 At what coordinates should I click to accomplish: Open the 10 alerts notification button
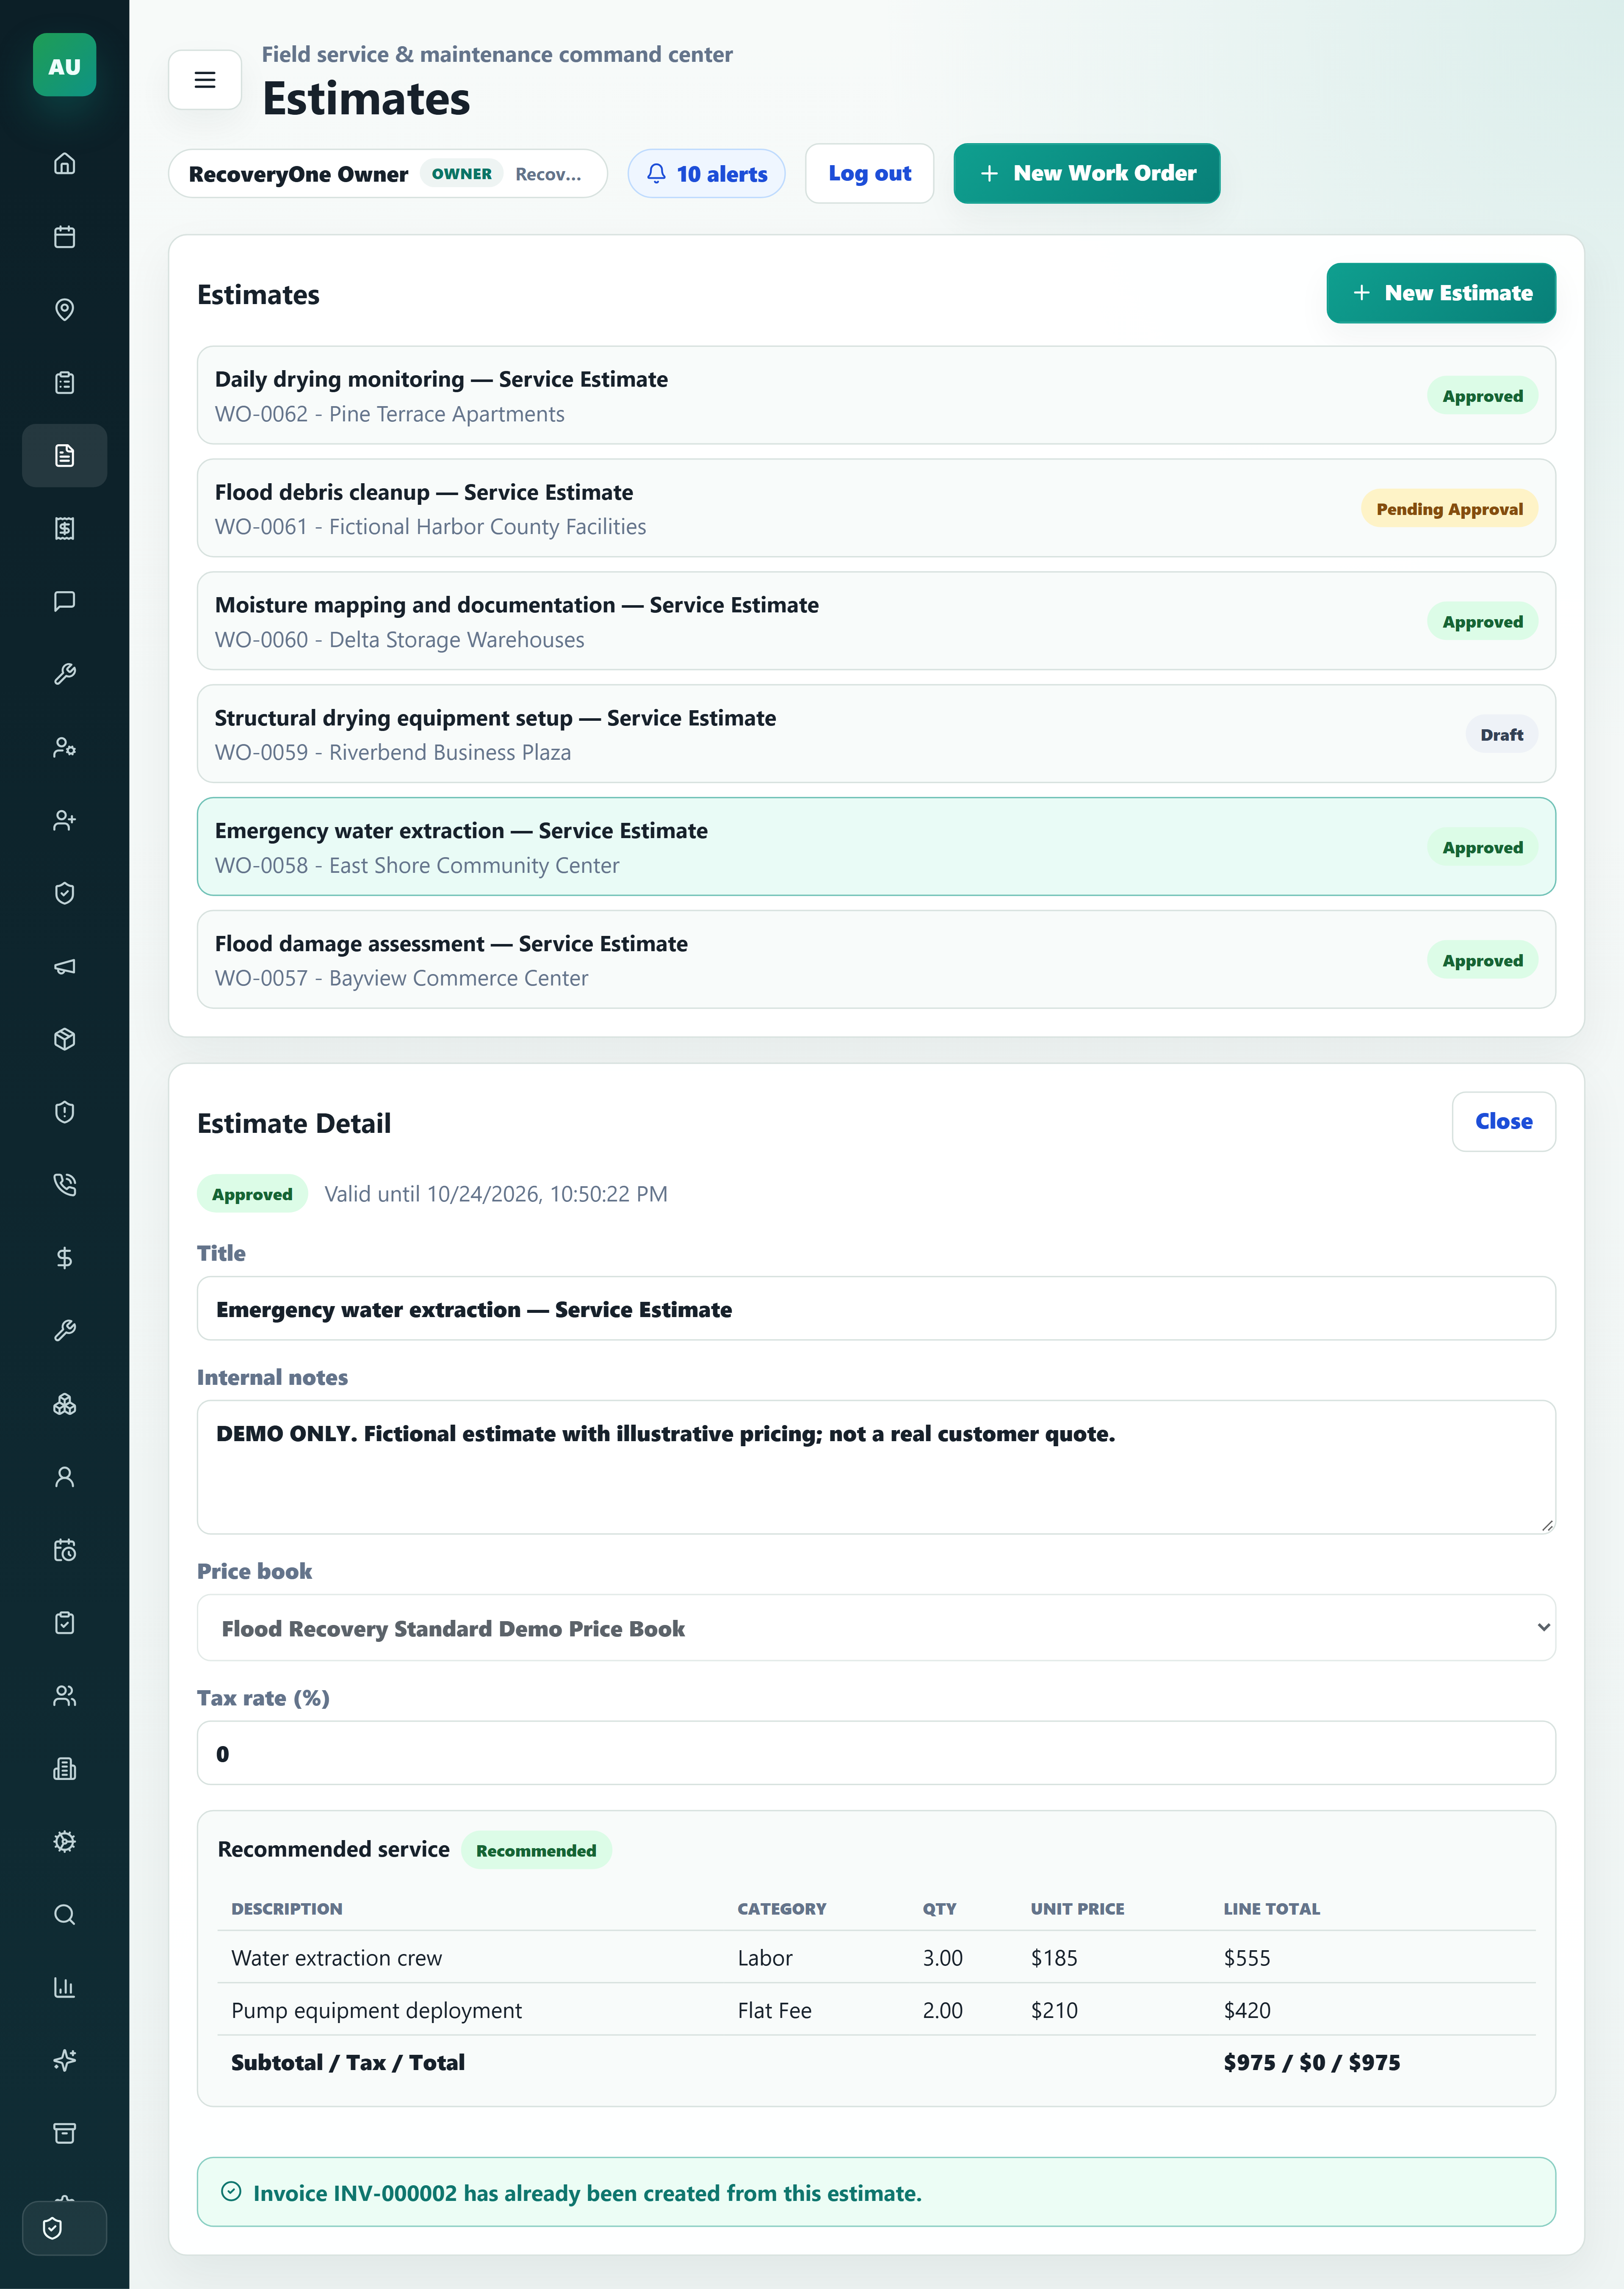tap(706, 174)
